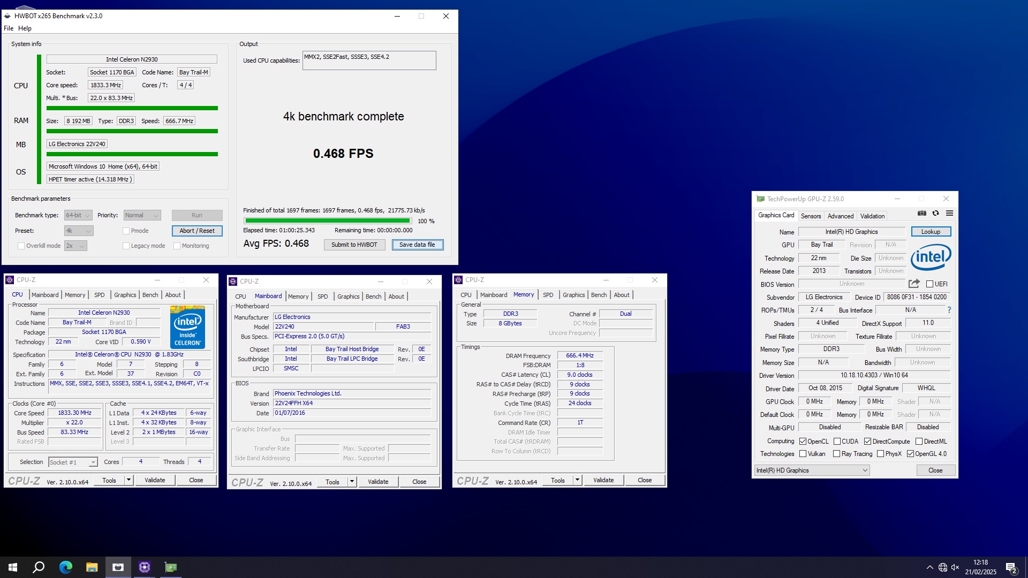Open the Overkill 2x dropdown
The height and width of the screenshot is (578, 1028).
click(x=75, y=246)
